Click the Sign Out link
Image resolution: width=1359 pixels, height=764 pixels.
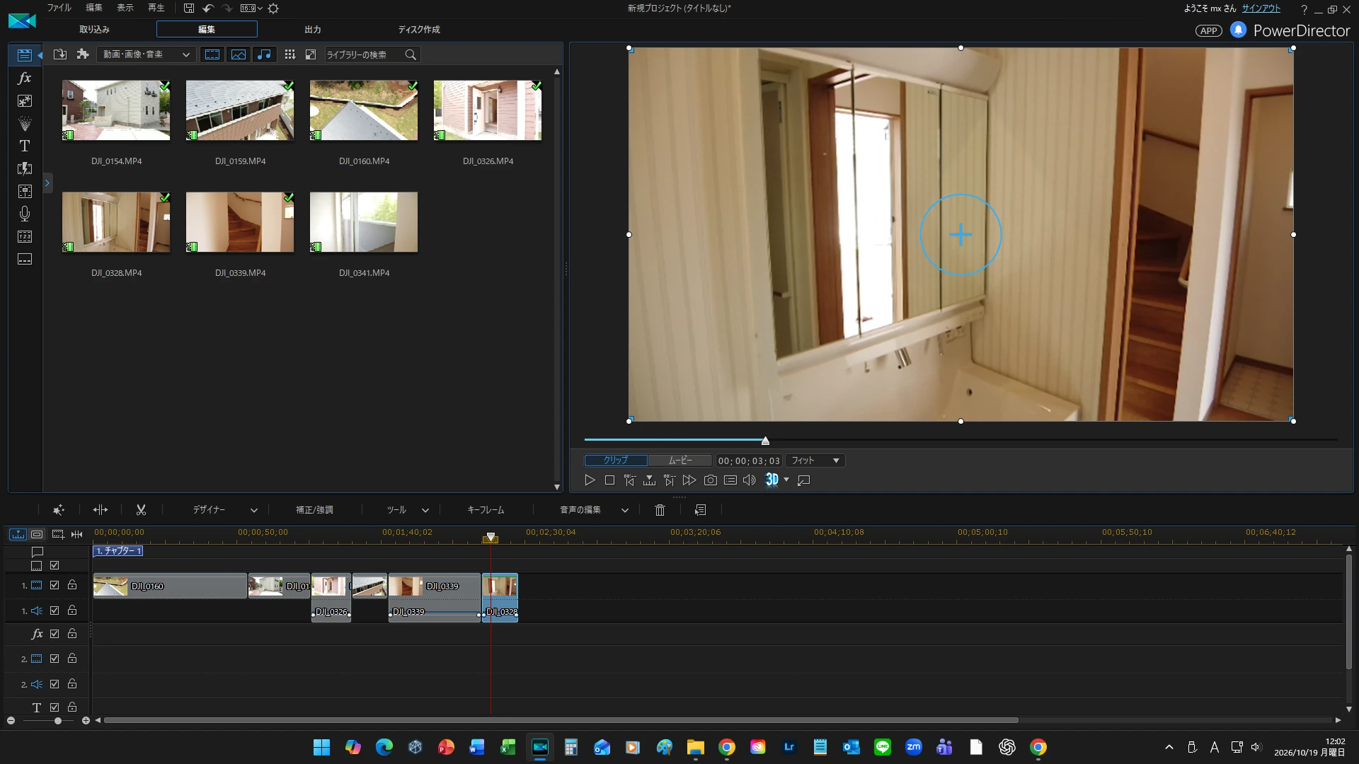tap(1261, 8)
